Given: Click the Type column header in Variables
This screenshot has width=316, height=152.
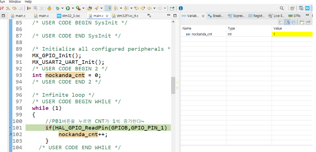Looking at the screenshot, I should click(249, 28).
